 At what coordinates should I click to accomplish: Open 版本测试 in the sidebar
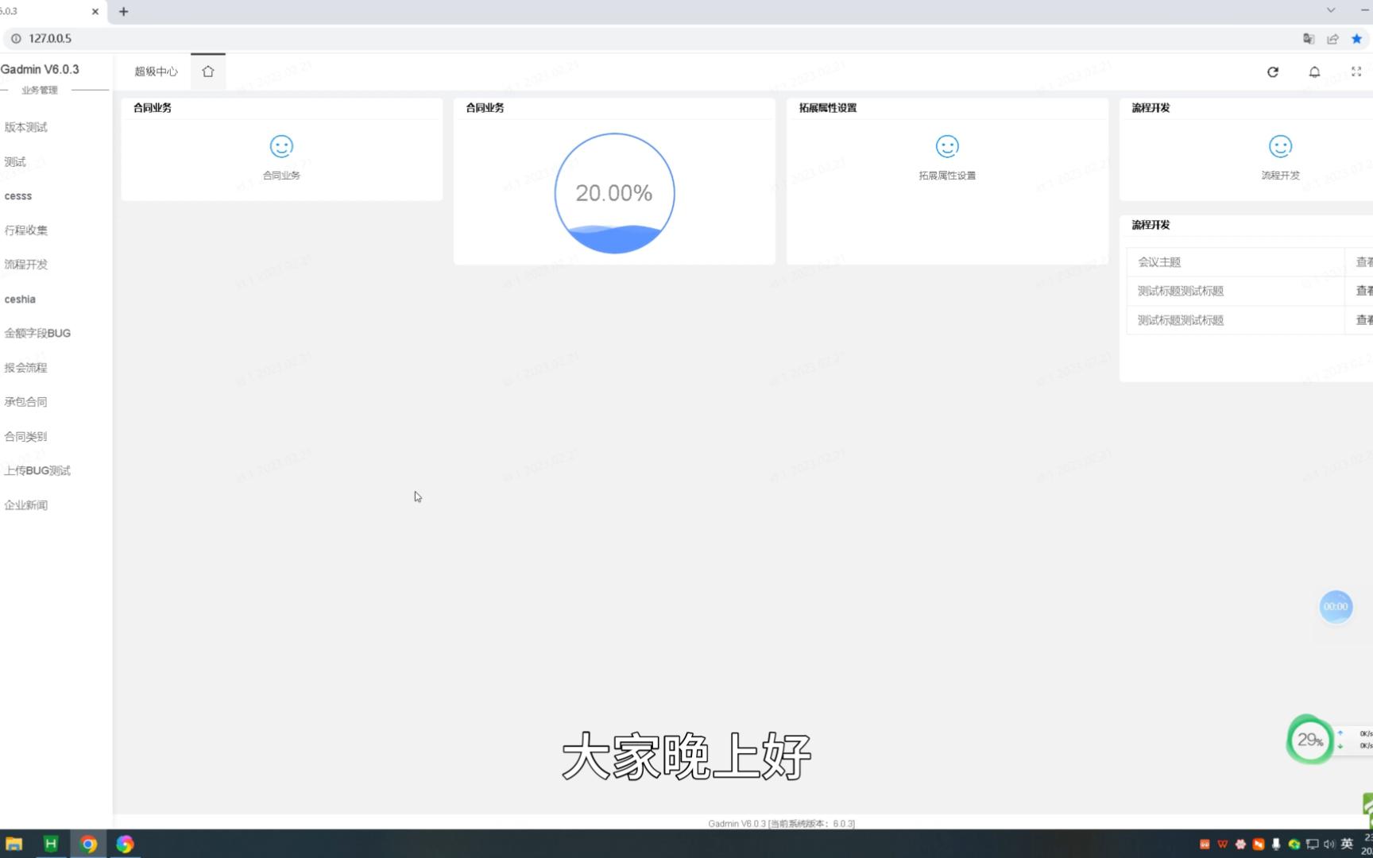click(x=25, y=127)
